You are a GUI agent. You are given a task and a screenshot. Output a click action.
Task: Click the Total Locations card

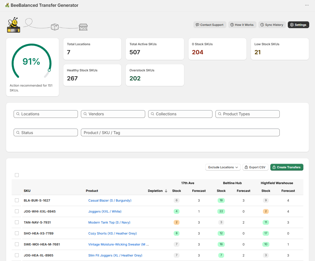[x=92, y=49]
